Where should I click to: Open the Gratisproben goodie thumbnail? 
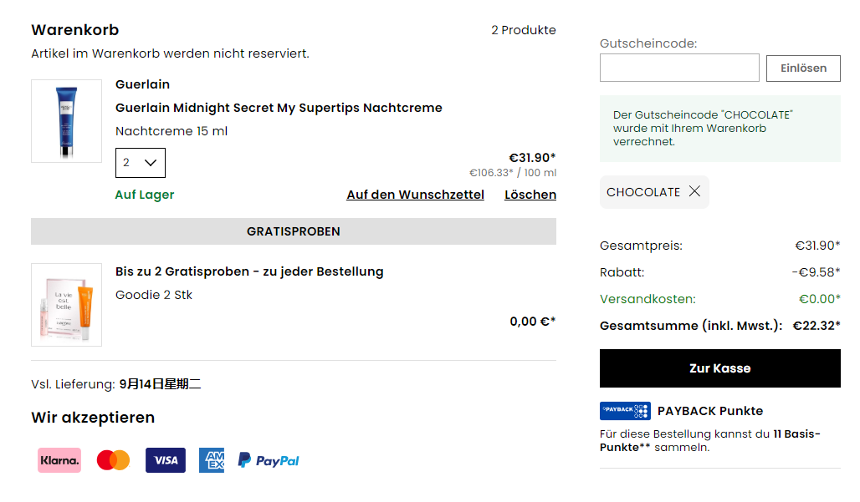tap(66, 305)
